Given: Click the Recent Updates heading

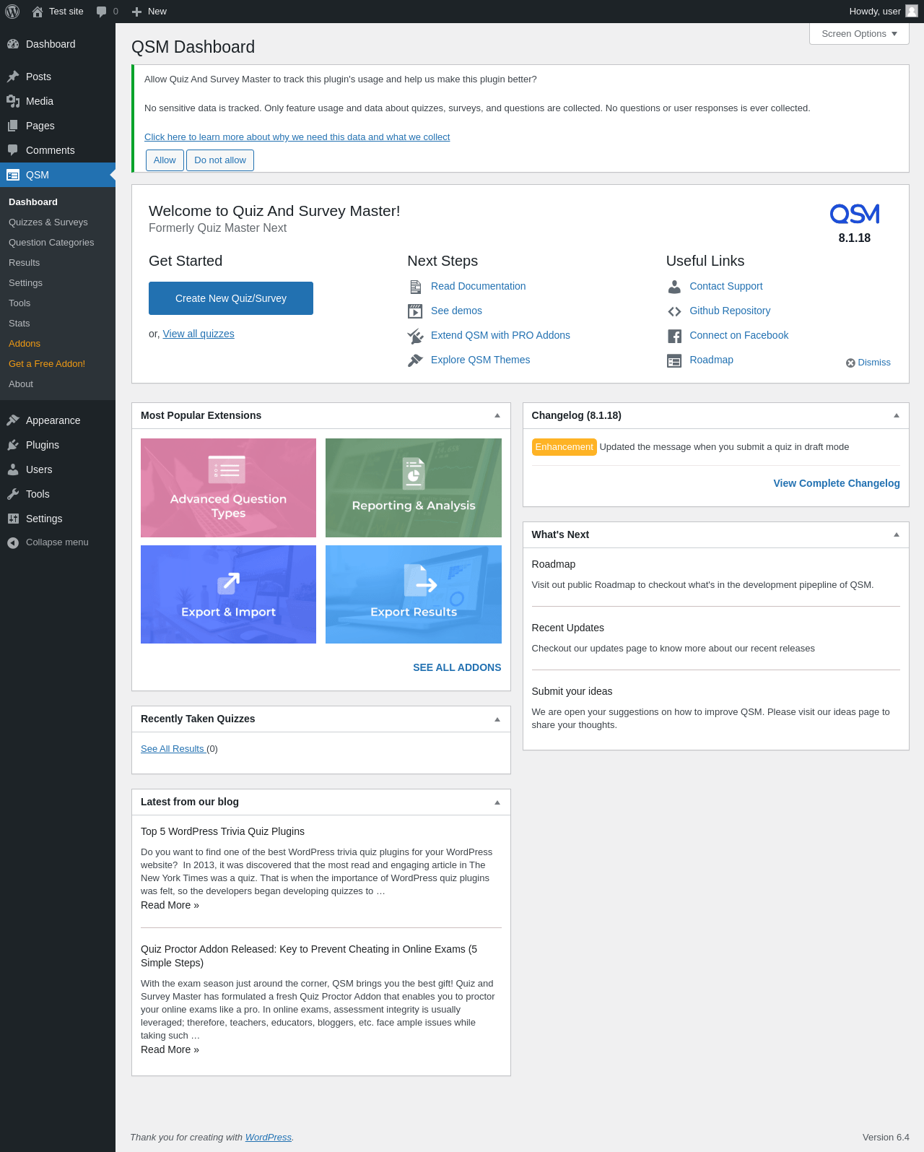Looking at the screenshot, I should coord(567,628).
